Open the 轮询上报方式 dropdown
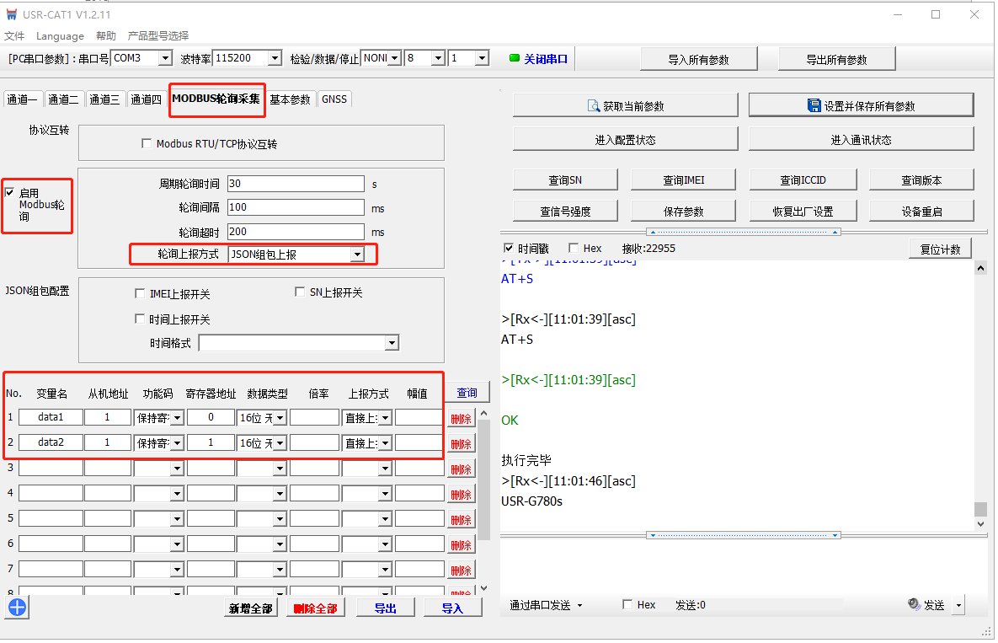Viewport: 998px width, 643px height. coord(357,255)
